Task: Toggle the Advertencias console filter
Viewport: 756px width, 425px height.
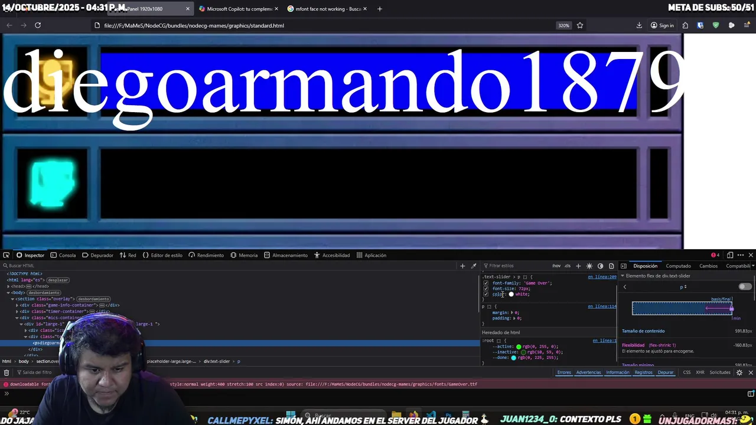Action: [588, 372]
